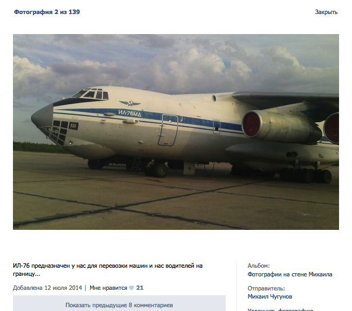
Task: Click the Отправитель: label
Action: point(266,288)
